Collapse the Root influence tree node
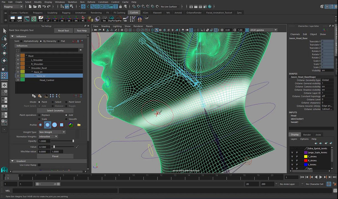Image resolution: width=338 pixels, height=199 pixels. [x=27, y=56]
